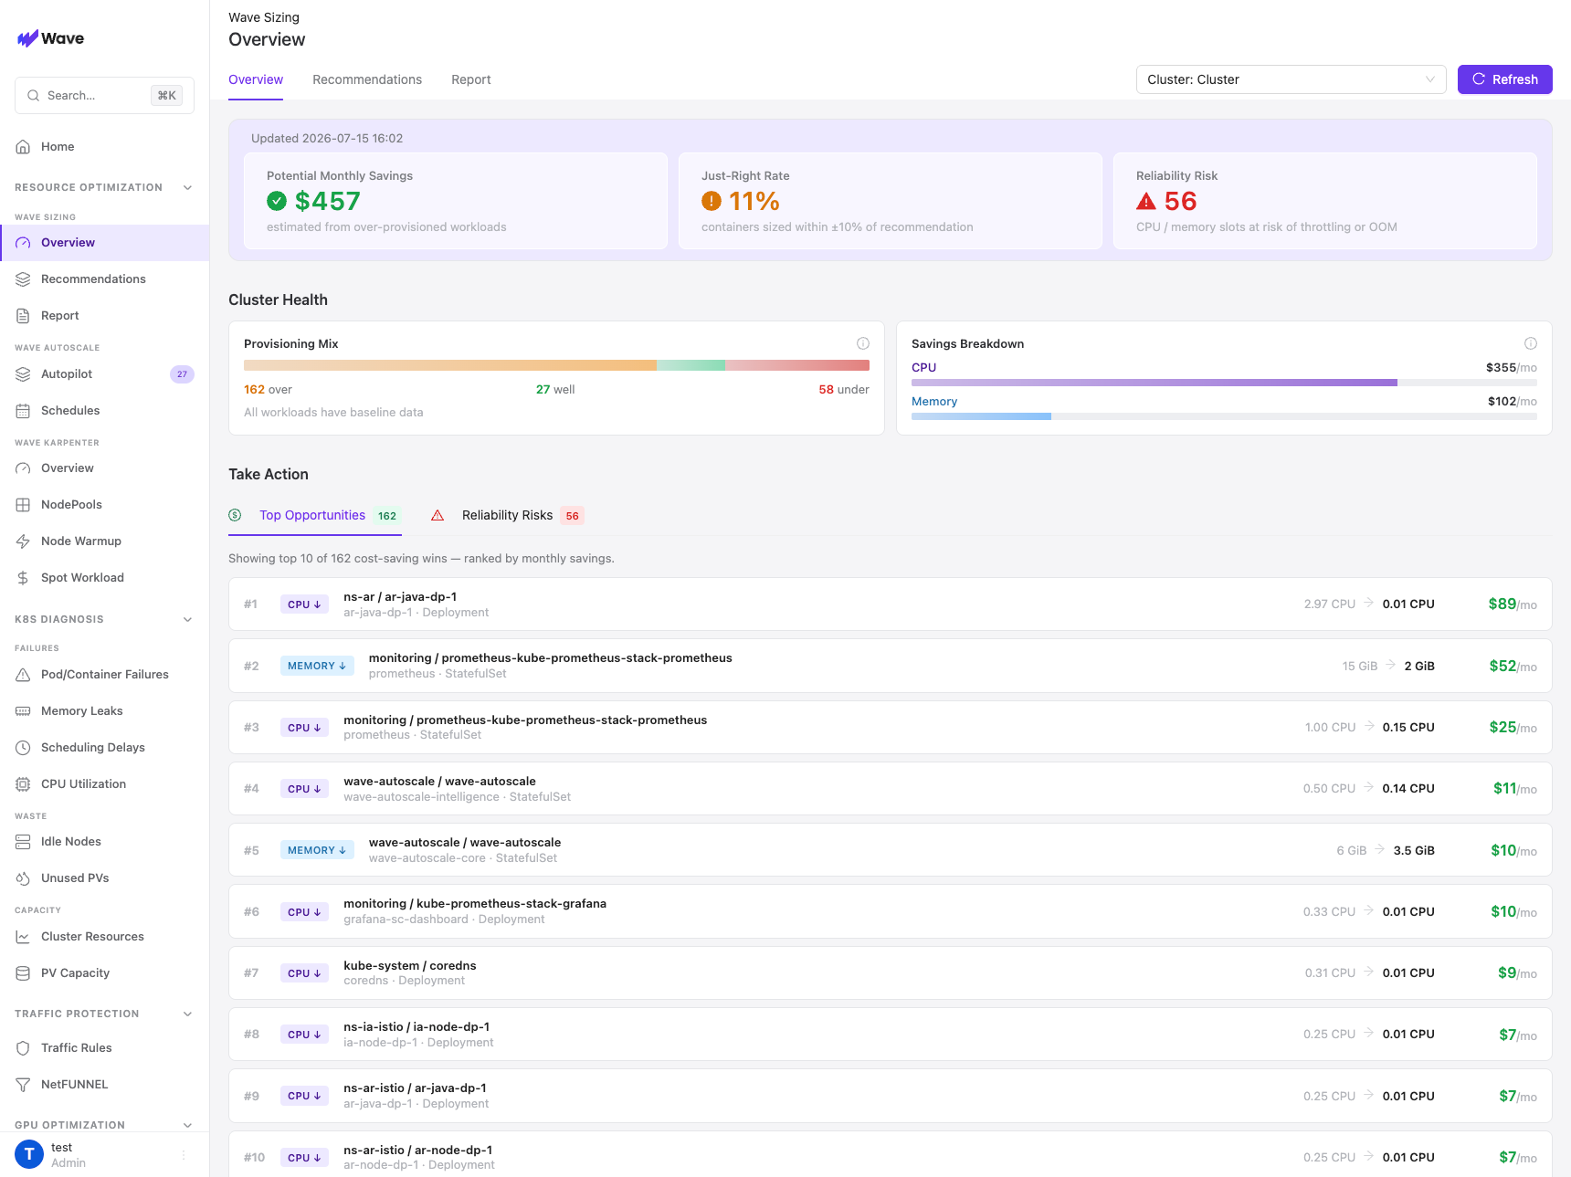Click the Pod/Container Failures warning icon
Viewport: 1571px width, 1177px height.
(x=23, y=675)
